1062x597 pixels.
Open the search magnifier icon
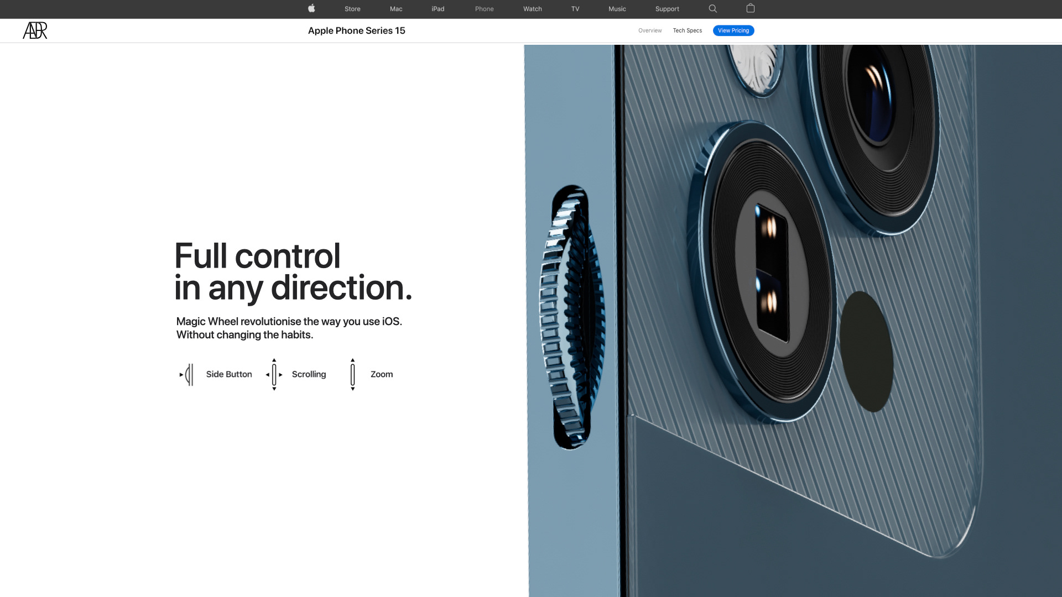712,8
